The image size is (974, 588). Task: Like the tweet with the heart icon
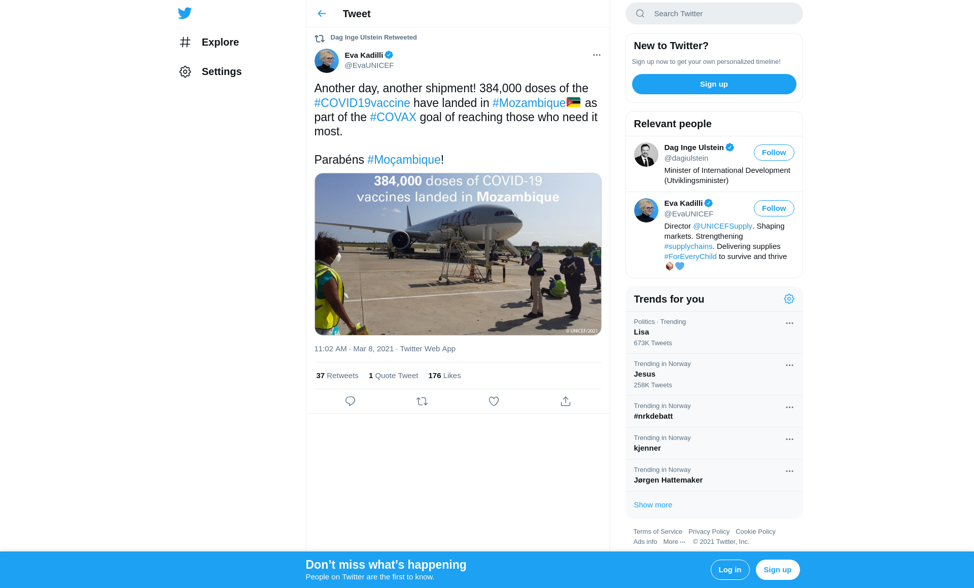pos(494,401)
